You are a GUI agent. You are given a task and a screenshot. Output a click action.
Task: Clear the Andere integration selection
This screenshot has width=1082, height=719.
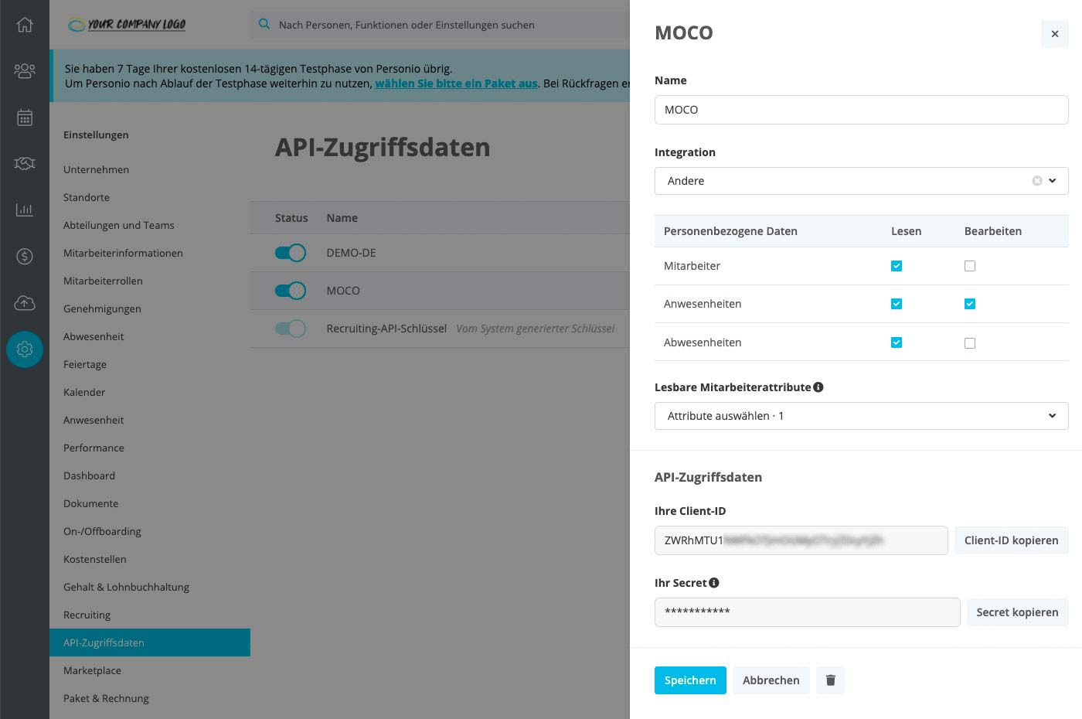click(x=1037, y=181)
